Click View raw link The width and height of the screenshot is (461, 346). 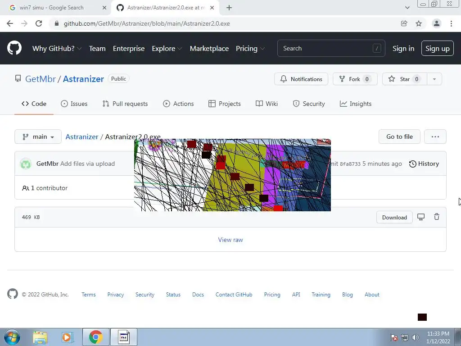pyautogui.click(x=230, y=240)
